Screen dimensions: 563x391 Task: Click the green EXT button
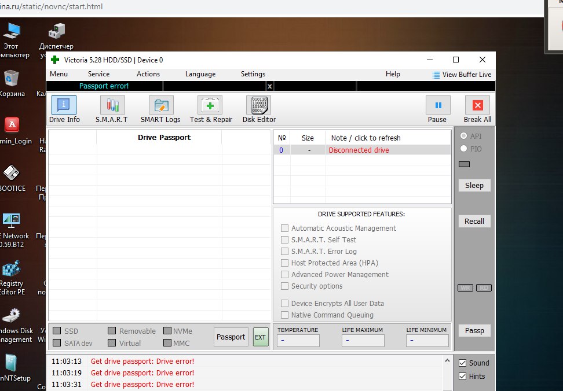point(260,337)
